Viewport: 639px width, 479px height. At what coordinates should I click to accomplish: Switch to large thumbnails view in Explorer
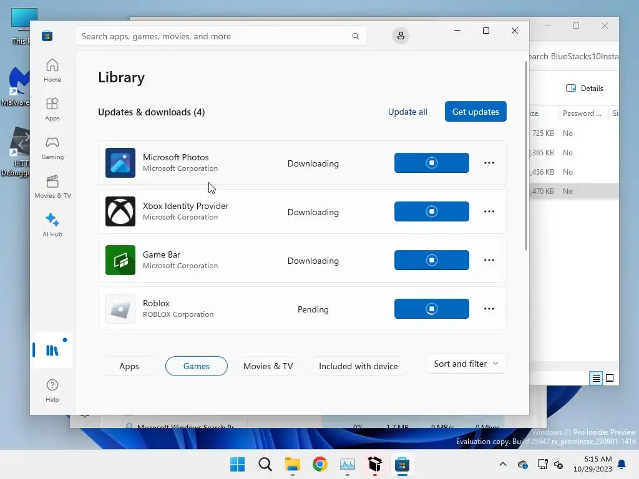click(610, 379)
